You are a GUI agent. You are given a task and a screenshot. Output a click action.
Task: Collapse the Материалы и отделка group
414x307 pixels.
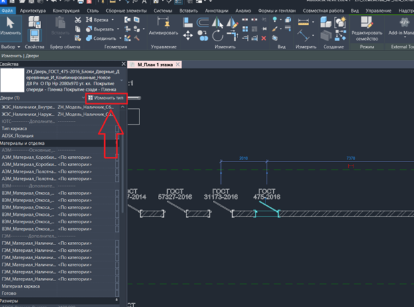(x=116, y=143)
